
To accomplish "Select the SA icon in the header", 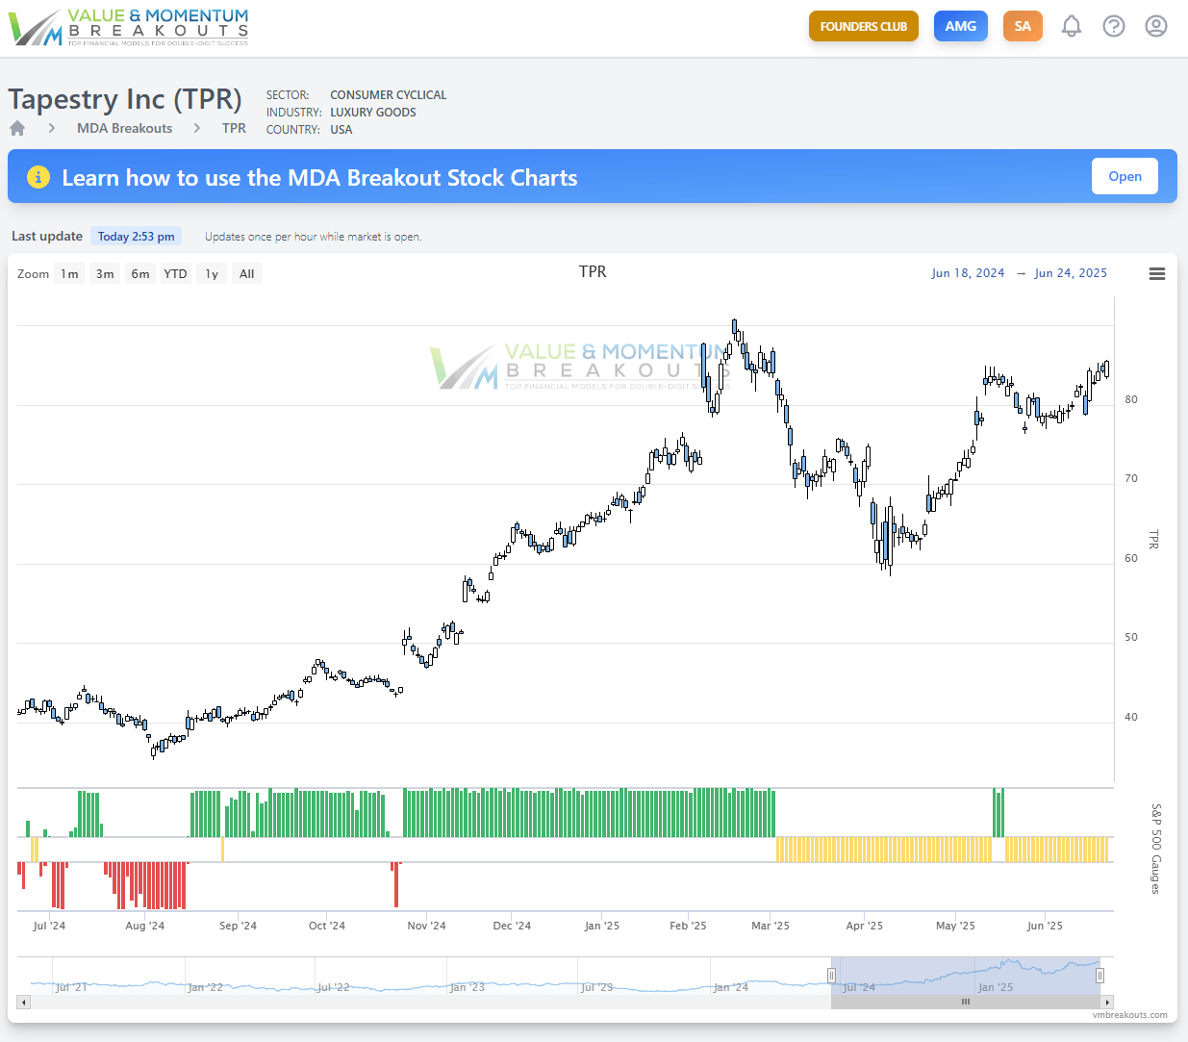I will (1023, 26).
